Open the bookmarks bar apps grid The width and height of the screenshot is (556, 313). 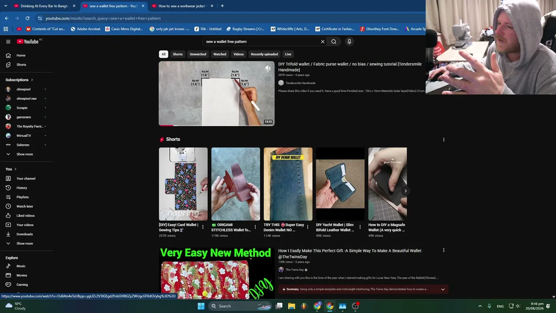click(x=6, y=29)
